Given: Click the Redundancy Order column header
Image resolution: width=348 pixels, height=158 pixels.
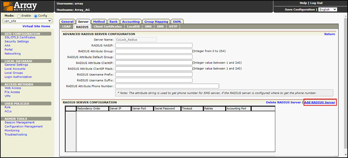Looking at the screenshot, I should coord(92,109).
